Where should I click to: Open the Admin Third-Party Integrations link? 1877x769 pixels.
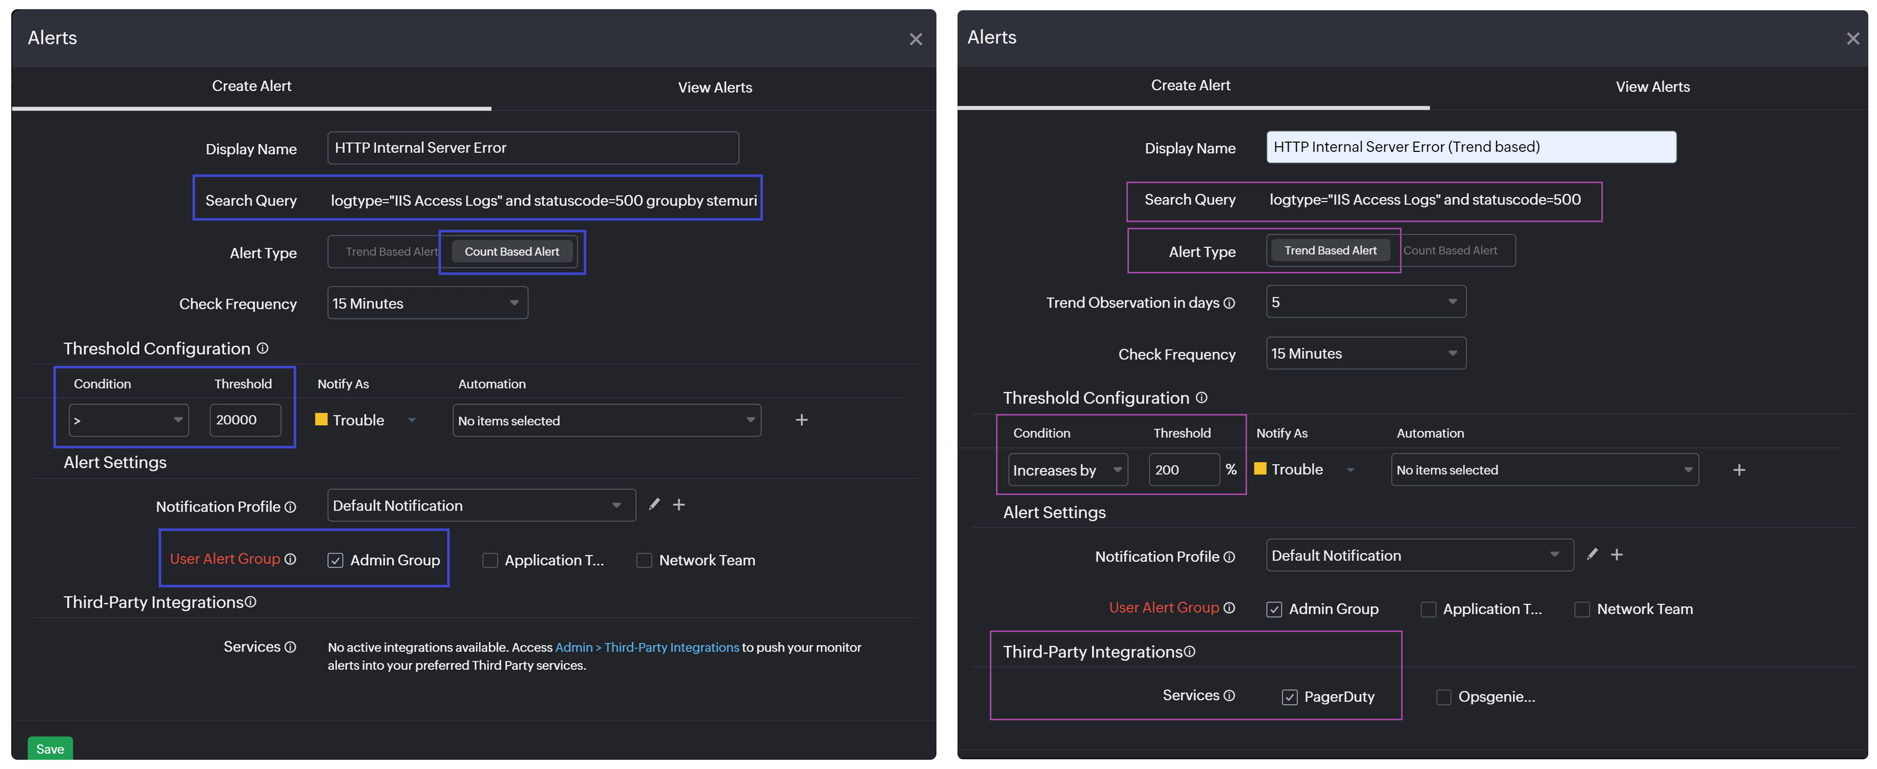click(647, 647)
